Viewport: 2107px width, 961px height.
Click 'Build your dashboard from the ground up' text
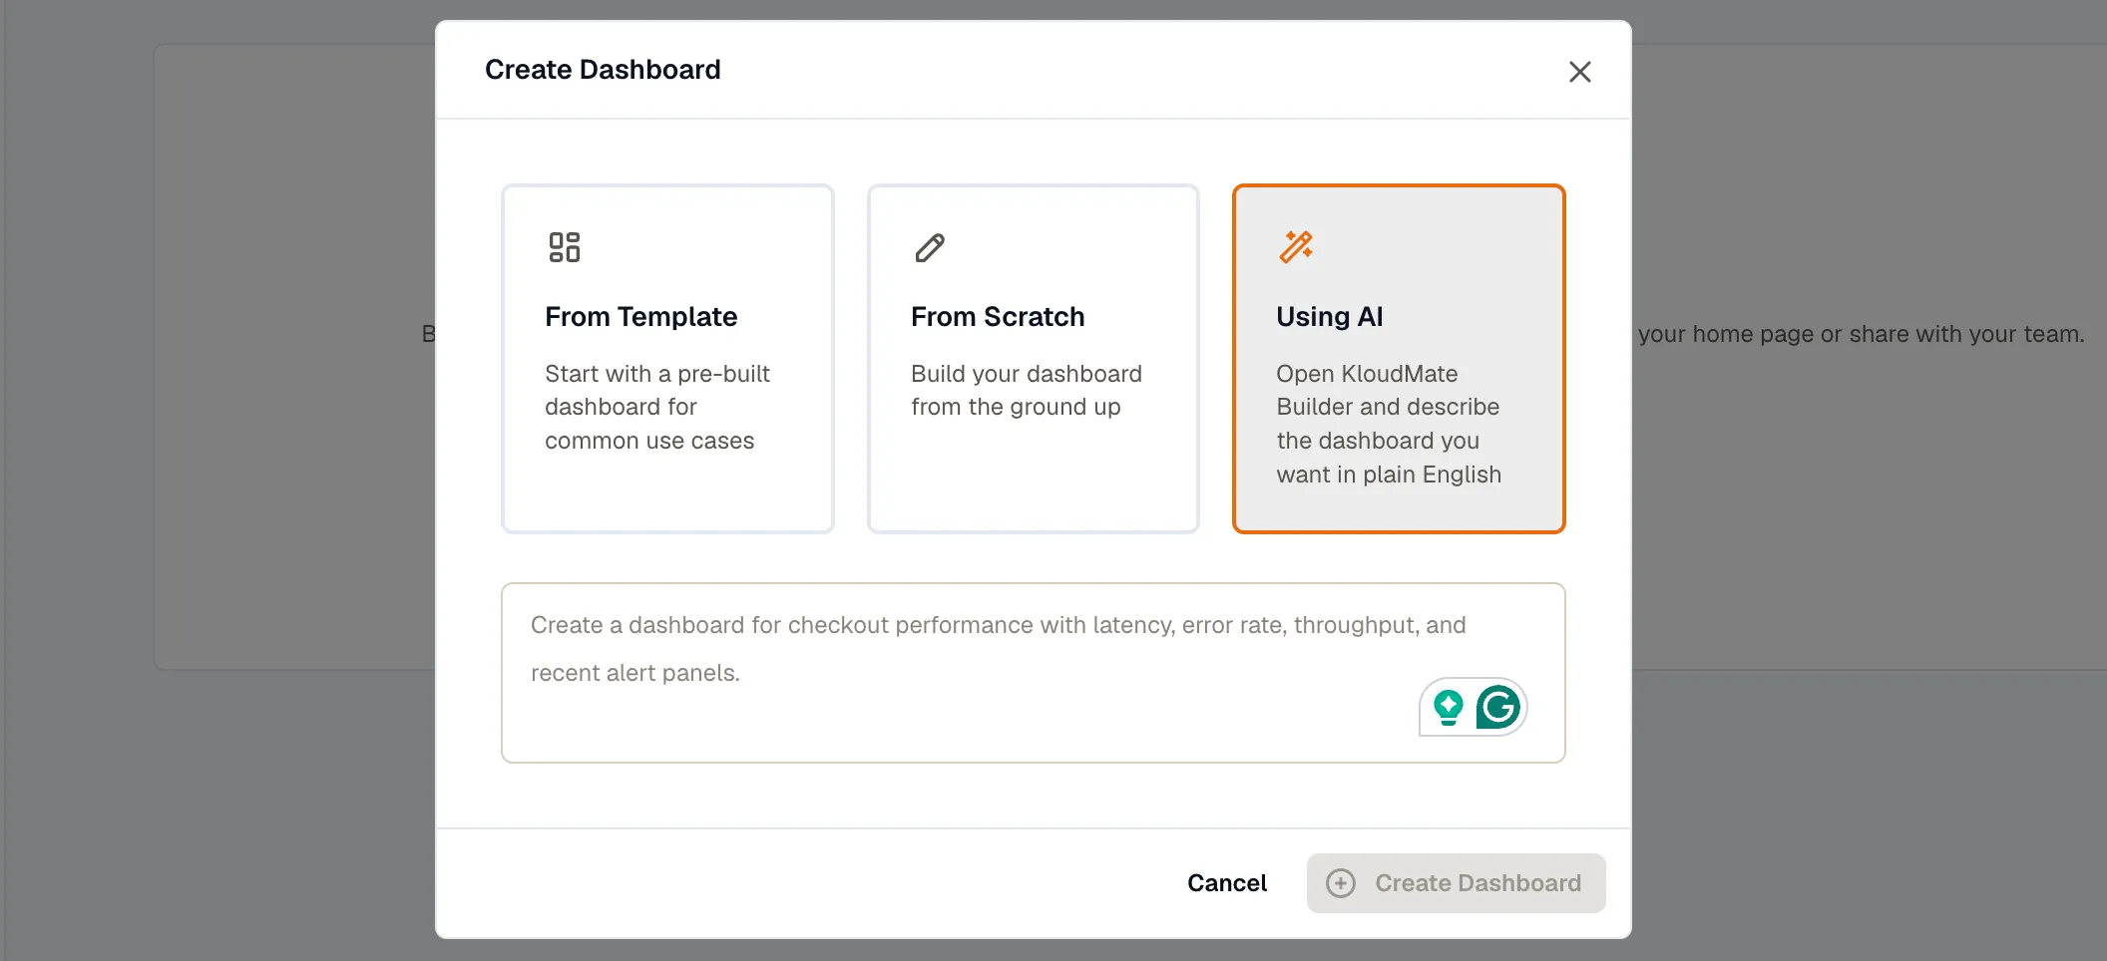click(1027, 390)
